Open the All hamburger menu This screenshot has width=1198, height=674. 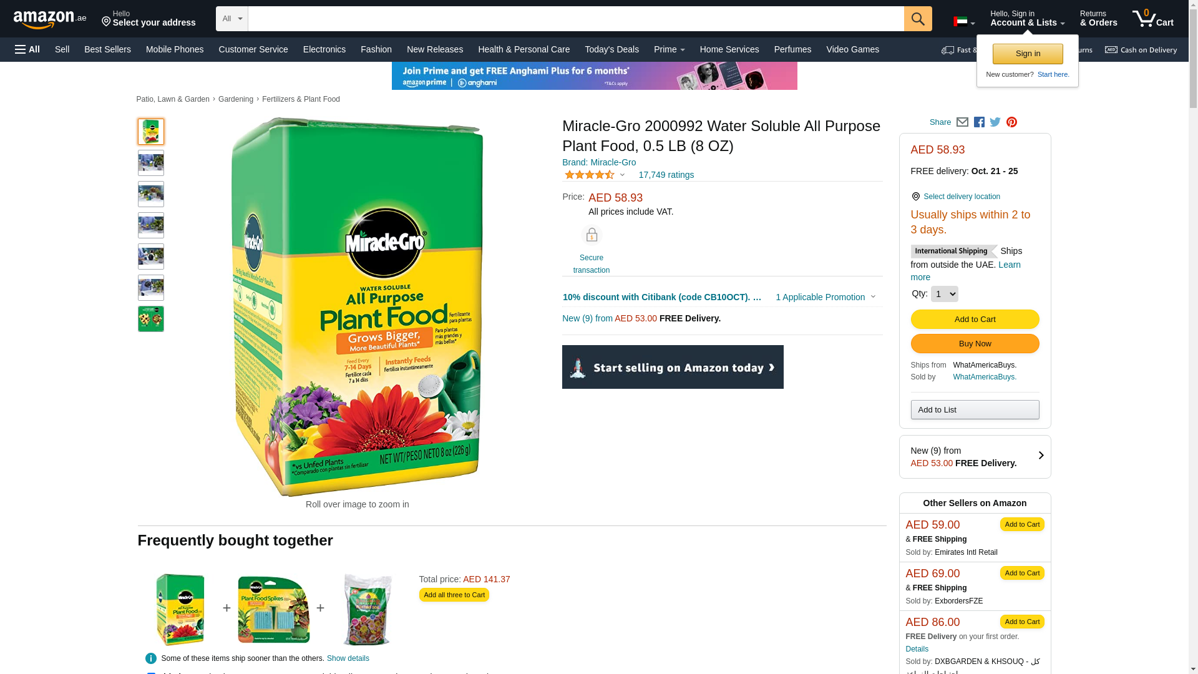[x=27, y=49]
